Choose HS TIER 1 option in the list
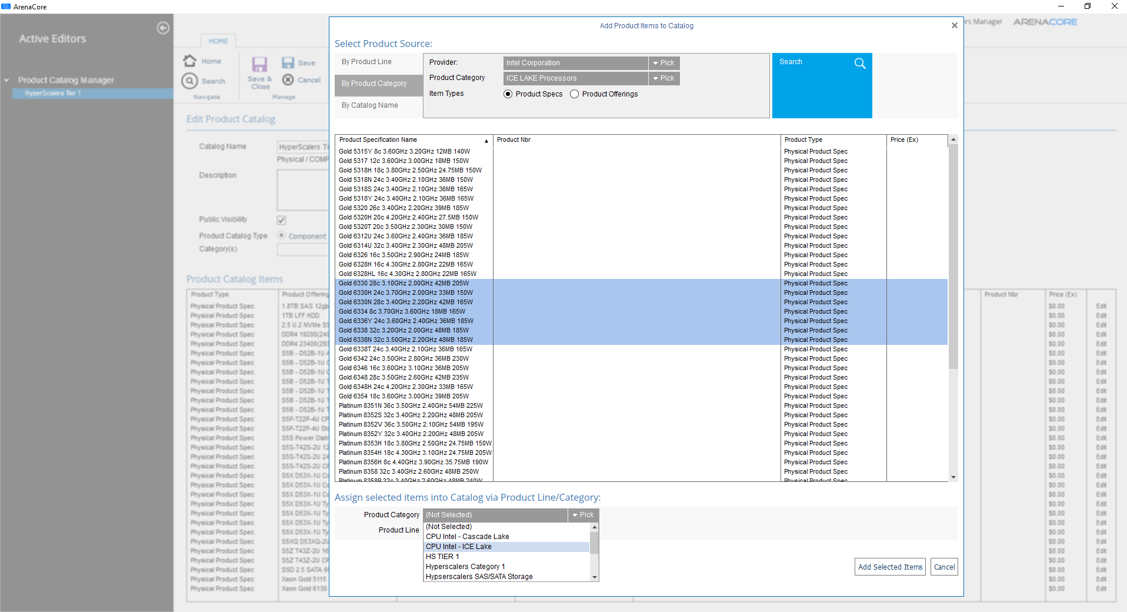This screenshot has width=1127, height=612. [x=506, y=557]
